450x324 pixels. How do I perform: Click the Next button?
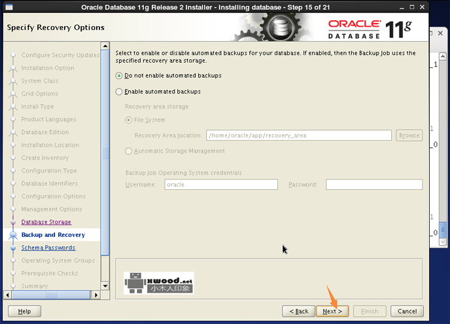332,312
